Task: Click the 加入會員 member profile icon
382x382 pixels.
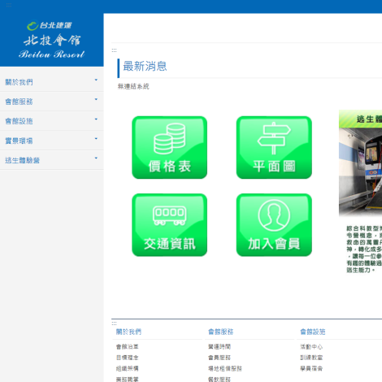Action: pyautogui.click(x=274, y=225)
